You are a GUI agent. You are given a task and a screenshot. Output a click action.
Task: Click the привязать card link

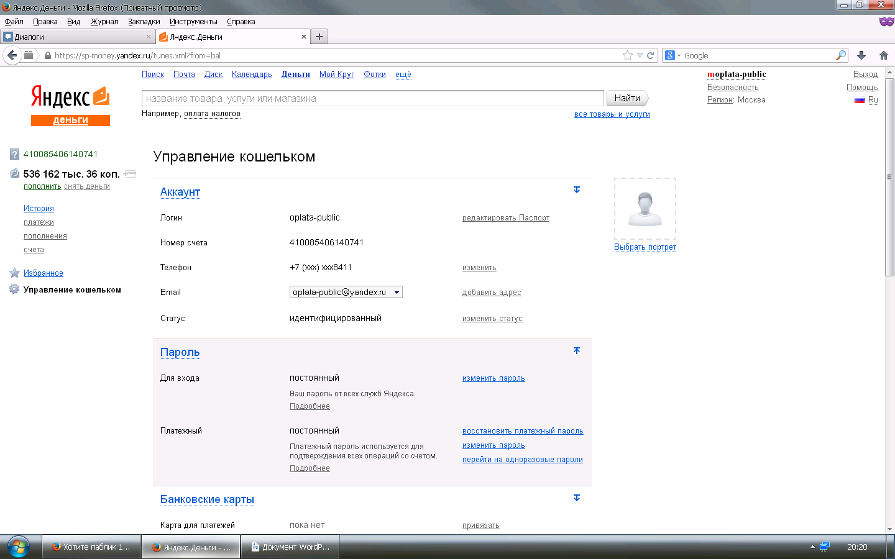coord(481,525)
